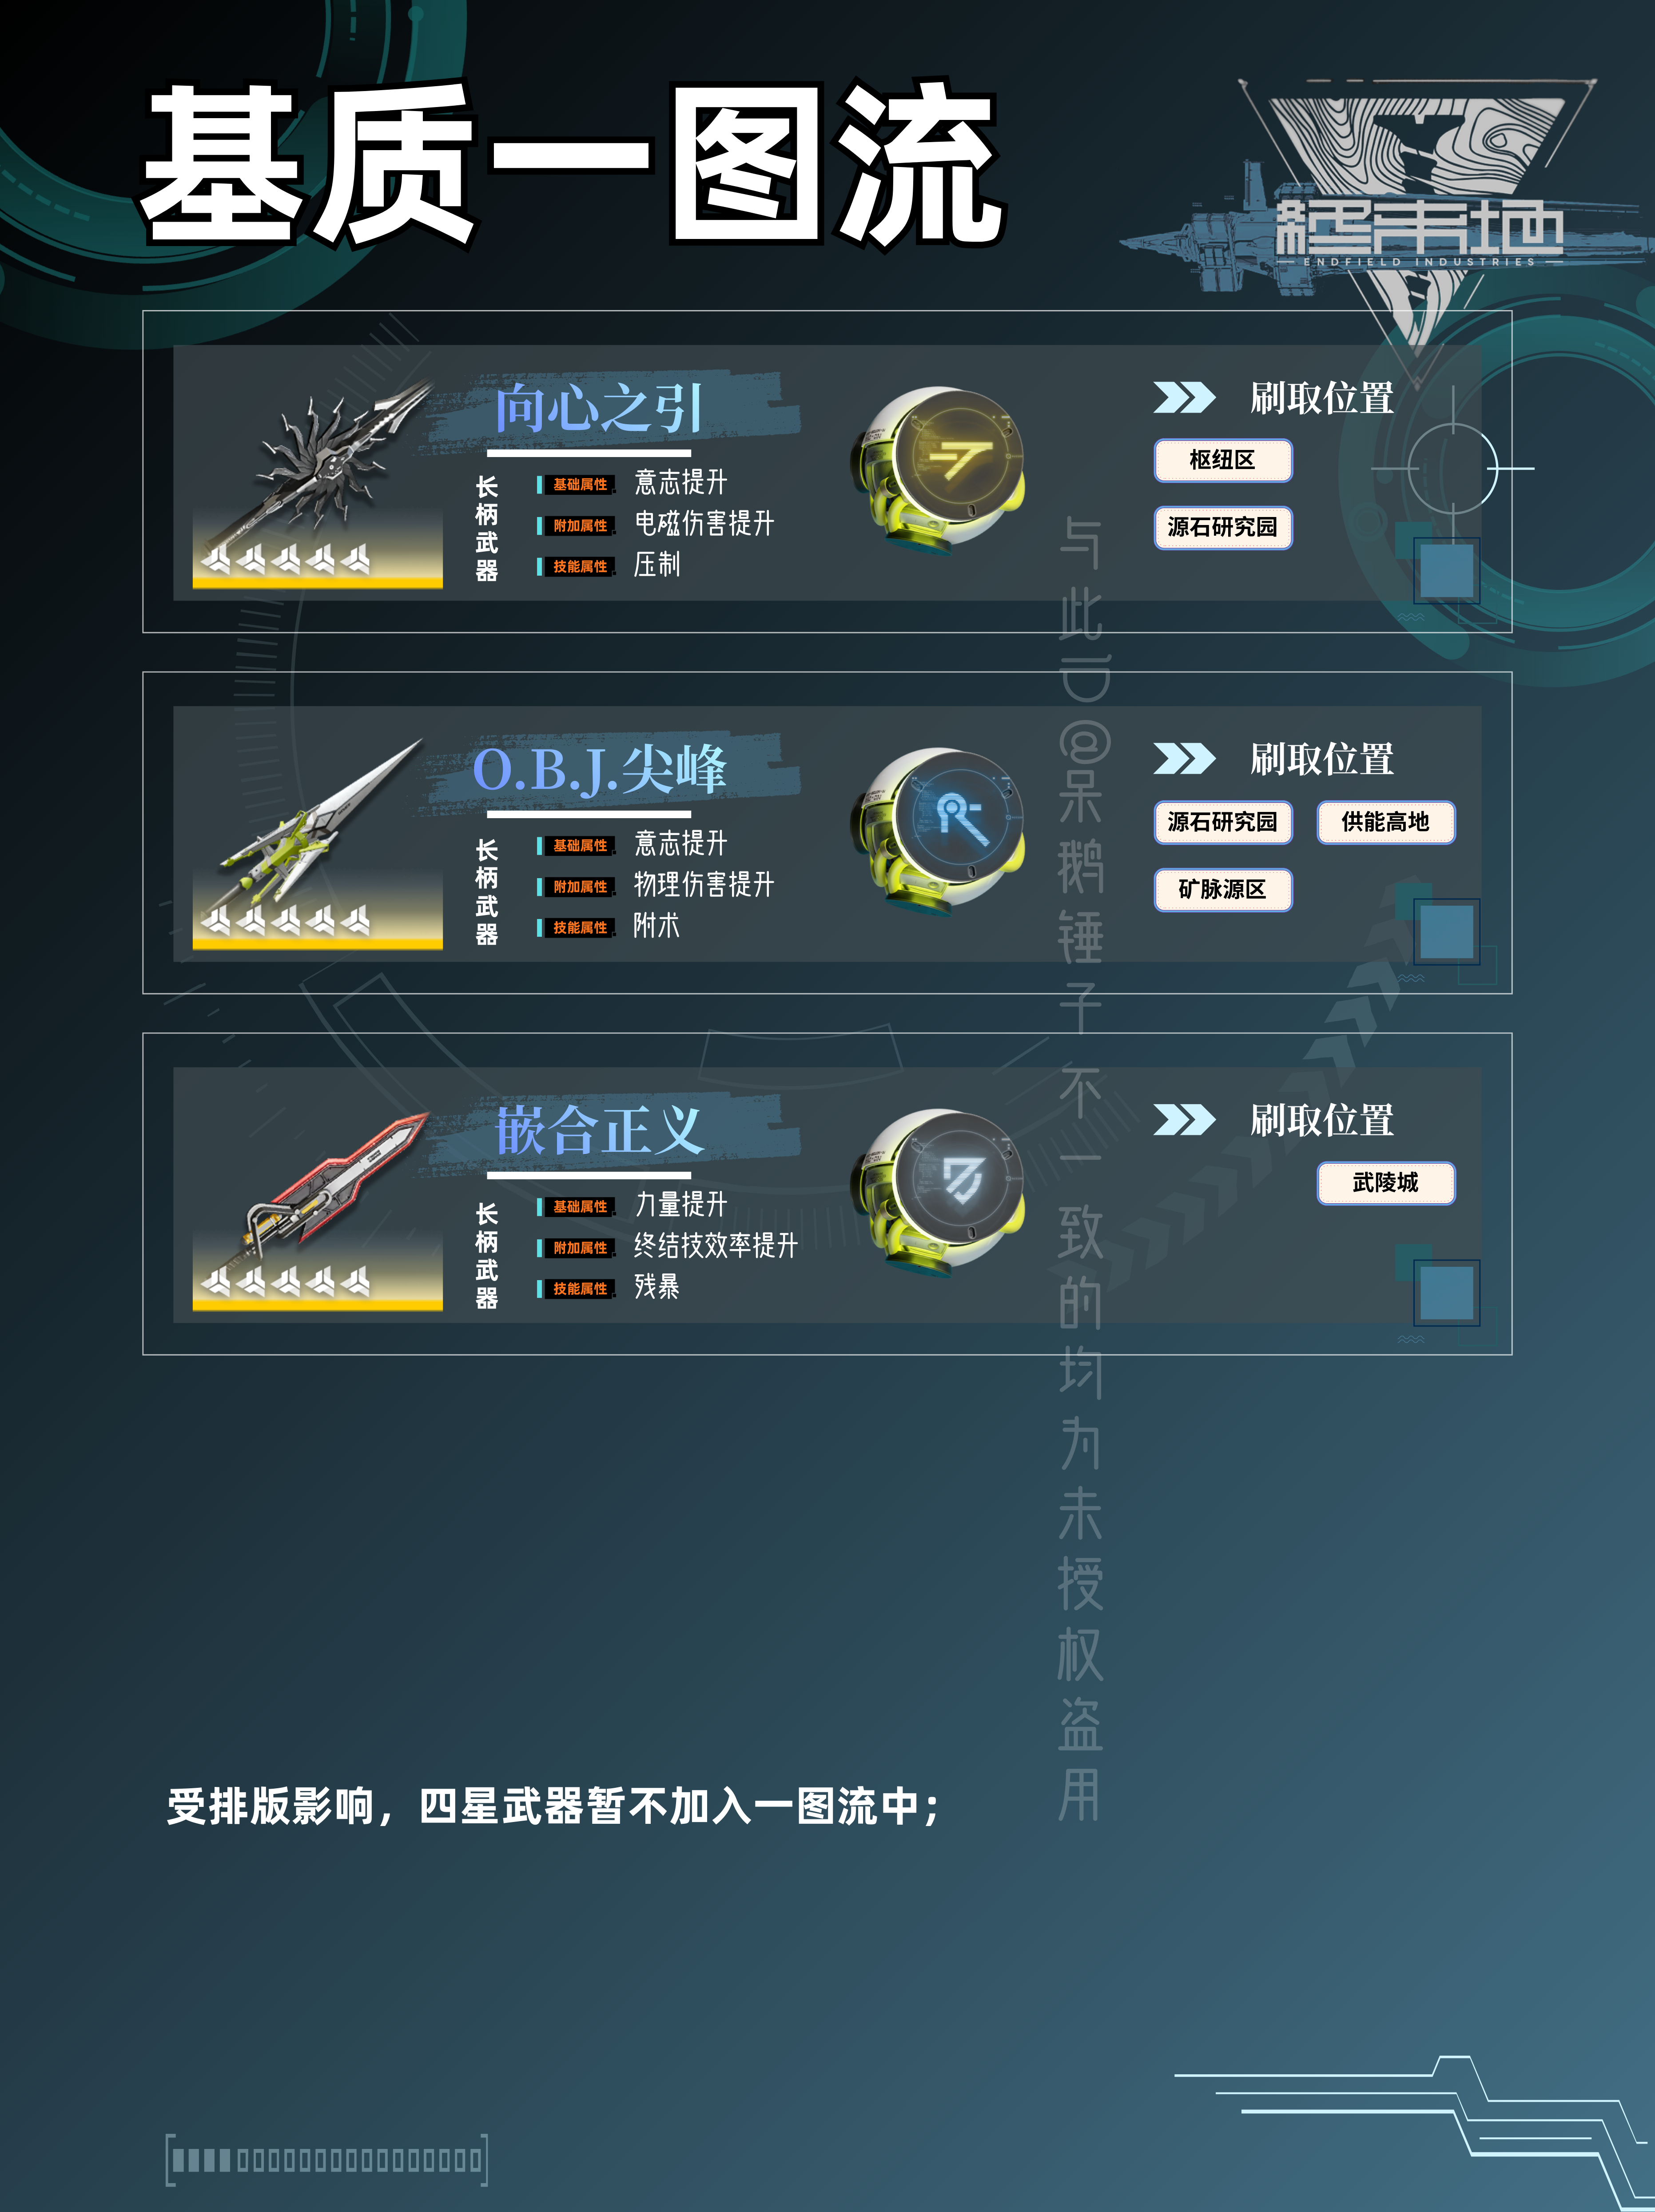Click 源石研究园 tag under O.B.J.尖峰
The width and height of the screenshot is (1655, 2212).
tap(1223, 822)
